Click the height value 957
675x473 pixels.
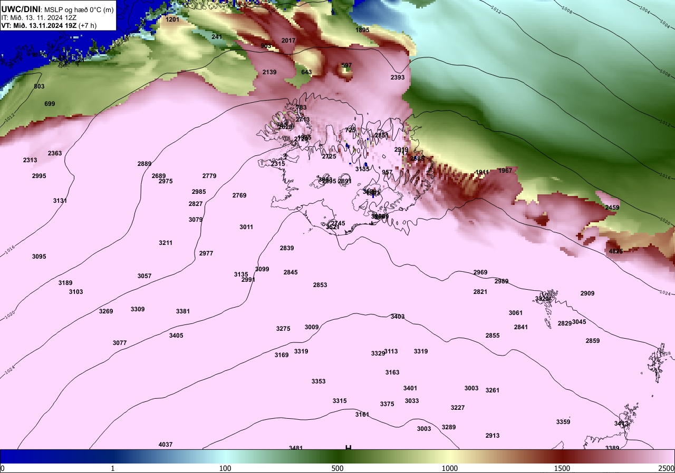point(387,172)
